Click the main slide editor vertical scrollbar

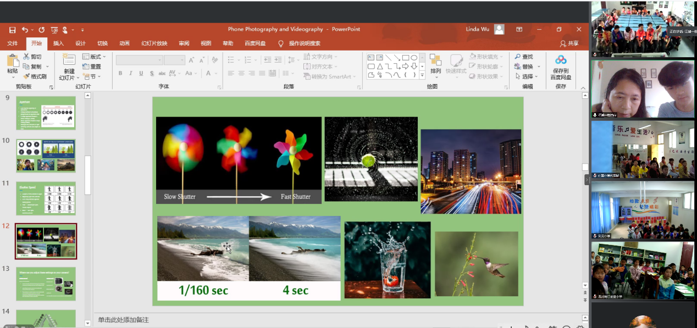(585, 167)
